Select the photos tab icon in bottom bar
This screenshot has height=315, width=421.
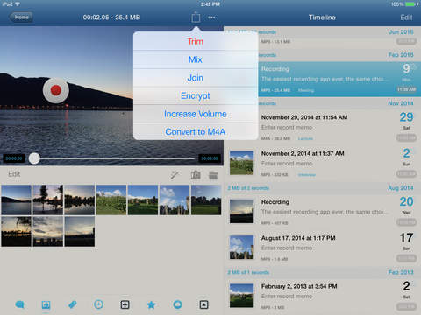pos(46,305)
